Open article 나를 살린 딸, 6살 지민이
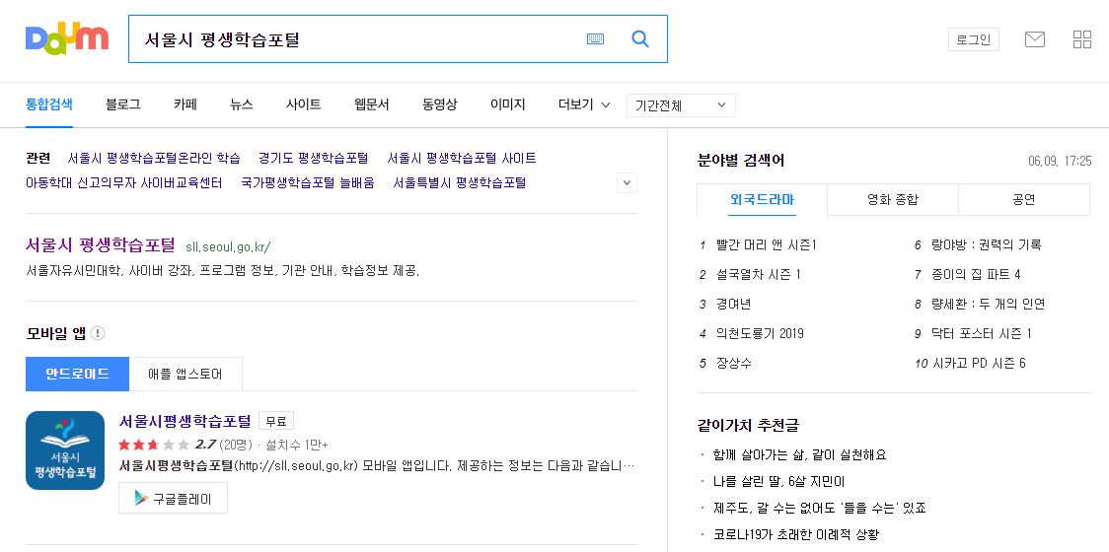Viewport: 1109px width, 552px height. coord(779,481)
